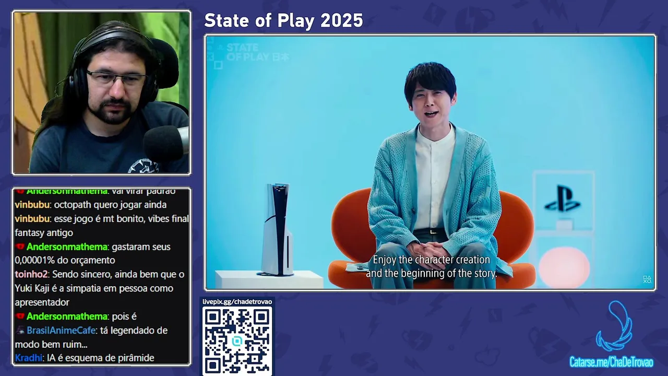Image resolution: width=668 pixels, height=376 pixels.
Task: Click Andersonmathema's name on the 'gastaram seus' message
Action: [x=67, y=246]
